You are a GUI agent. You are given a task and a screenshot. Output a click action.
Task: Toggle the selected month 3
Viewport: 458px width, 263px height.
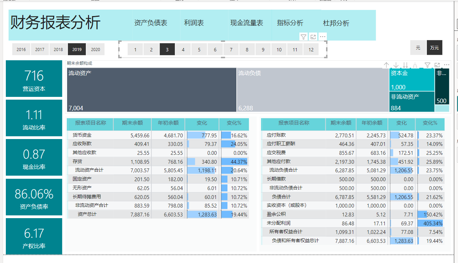tap(167, 49)
